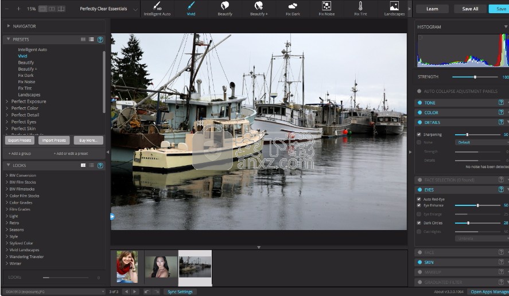Toggle the Dark Circles checkbox

click(419, 223)
